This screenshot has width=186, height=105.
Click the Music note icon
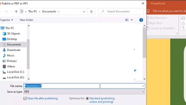pyautogui.click(x=4, y=55)
